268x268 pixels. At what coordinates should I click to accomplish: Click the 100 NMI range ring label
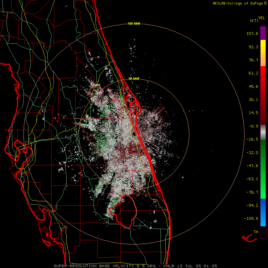134,24
